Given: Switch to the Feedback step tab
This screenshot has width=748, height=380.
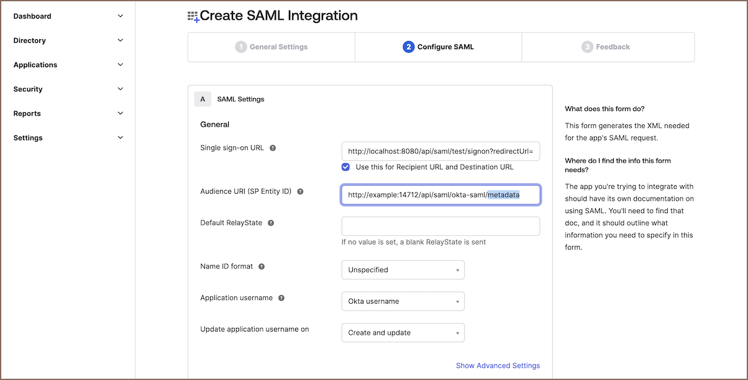Looking at the screenshot, I should (606, 47).
